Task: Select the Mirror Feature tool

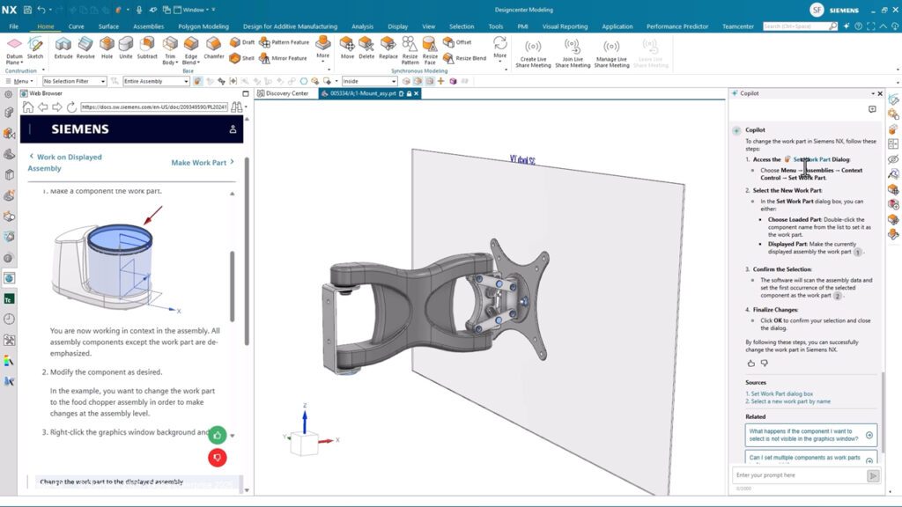Action: (x=283, y=58)
